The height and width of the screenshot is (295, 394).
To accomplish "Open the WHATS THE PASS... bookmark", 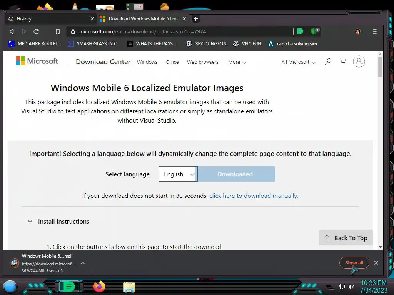I will coord(152,44).
